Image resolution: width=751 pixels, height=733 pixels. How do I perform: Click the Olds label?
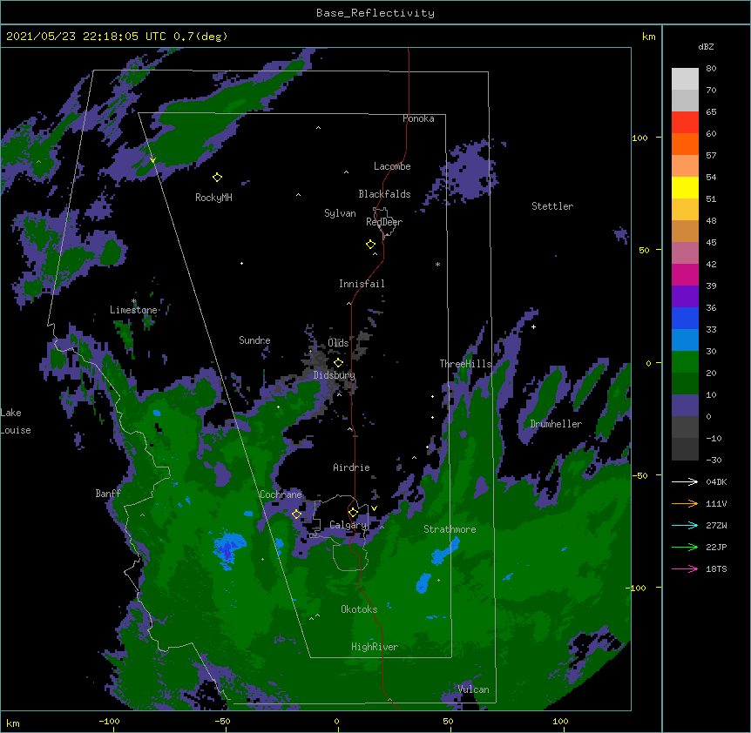coord(338,343)
